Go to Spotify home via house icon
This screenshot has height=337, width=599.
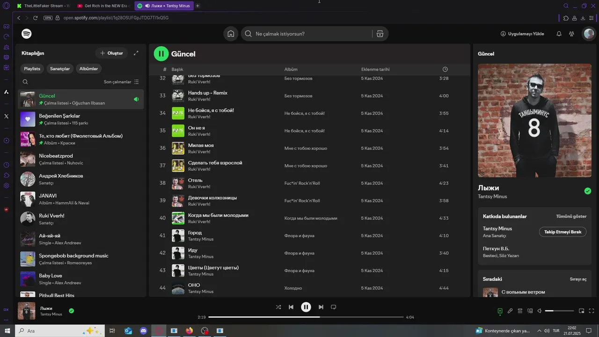[x=231, y=34]
